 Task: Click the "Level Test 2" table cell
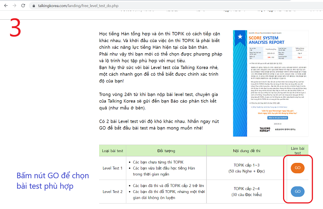point(113,192)
